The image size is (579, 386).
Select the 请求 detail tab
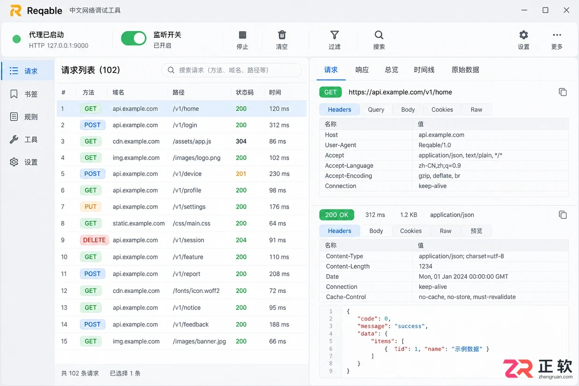pos(331,70)
